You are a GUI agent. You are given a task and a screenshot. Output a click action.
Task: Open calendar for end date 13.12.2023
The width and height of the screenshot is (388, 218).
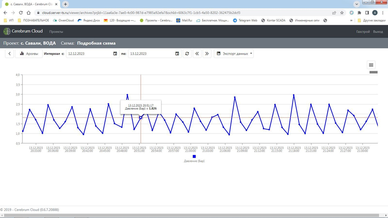click(177, 53)
